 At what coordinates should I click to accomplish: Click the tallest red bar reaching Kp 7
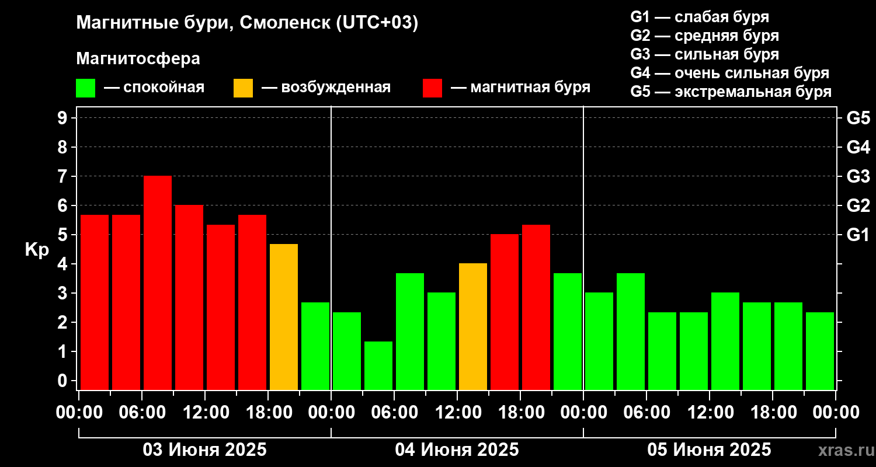[x=158, y=283]
